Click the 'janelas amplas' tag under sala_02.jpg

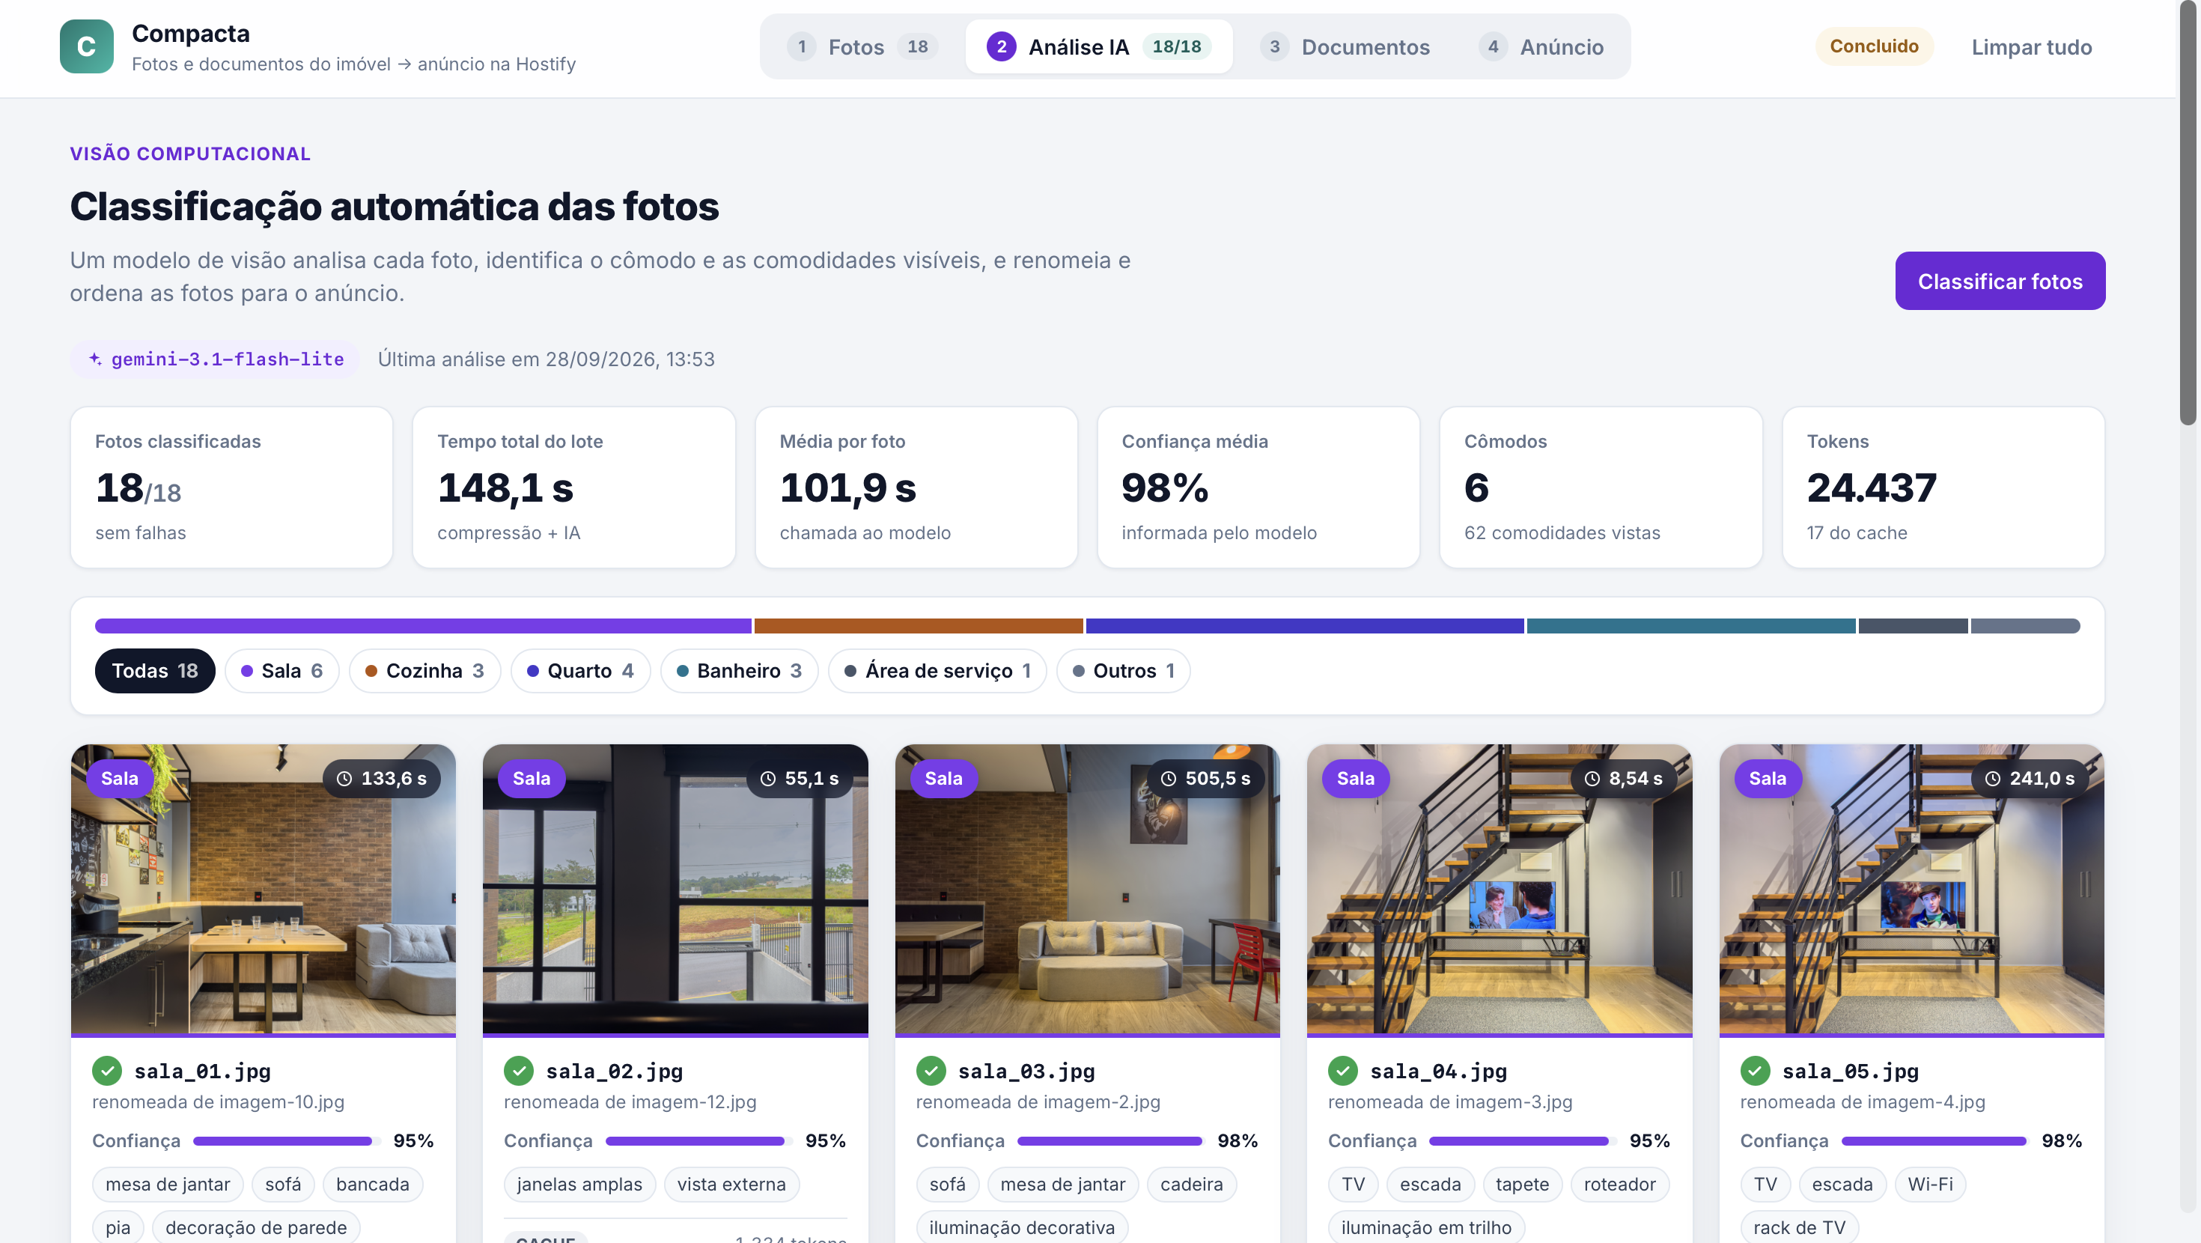click(579, 1184)
